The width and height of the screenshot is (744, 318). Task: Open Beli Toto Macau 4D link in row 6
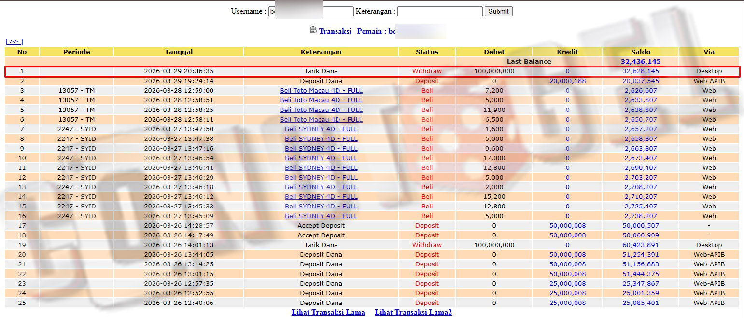click(x=321, y=119)
